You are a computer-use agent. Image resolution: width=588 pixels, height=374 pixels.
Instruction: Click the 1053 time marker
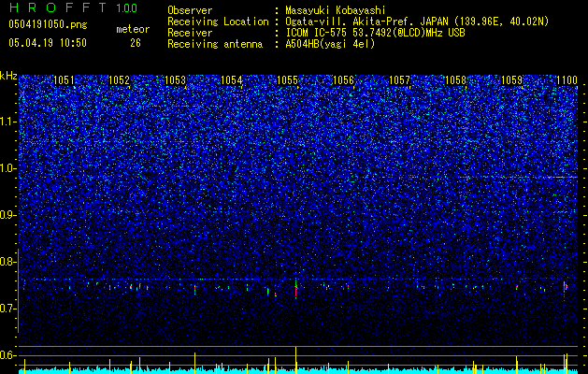(x=176, y=80)
